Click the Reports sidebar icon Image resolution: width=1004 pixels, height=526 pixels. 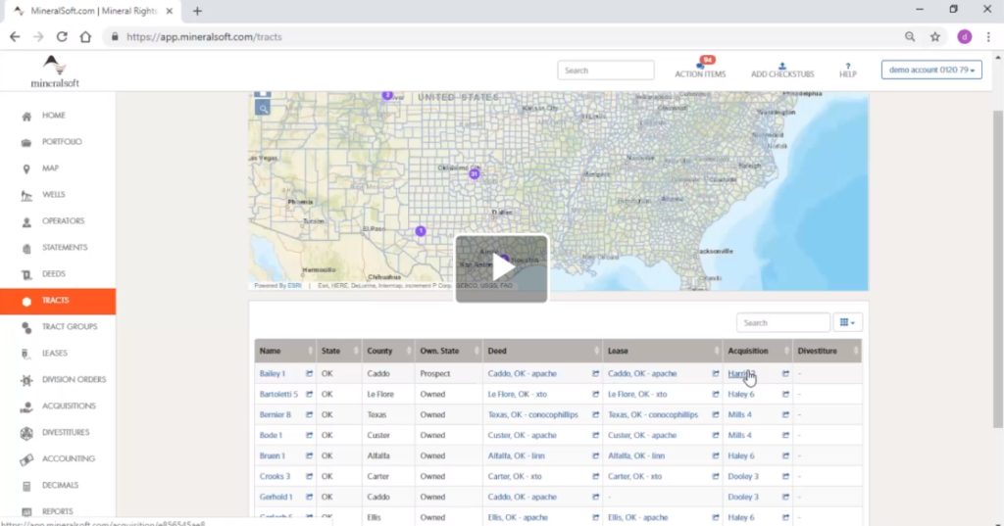26,512
